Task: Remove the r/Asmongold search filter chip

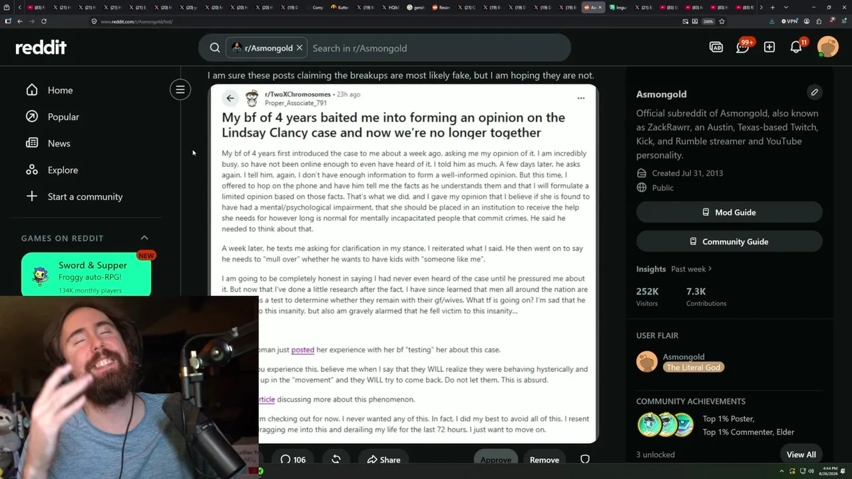Action: (300, 48)
